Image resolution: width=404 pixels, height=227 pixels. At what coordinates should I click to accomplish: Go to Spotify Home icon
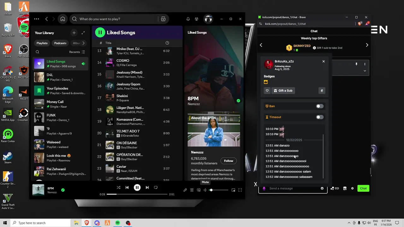click(62, 19)
